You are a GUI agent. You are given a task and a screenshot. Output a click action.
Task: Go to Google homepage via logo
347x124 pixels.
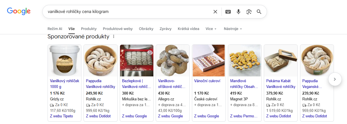pos(19,11)
